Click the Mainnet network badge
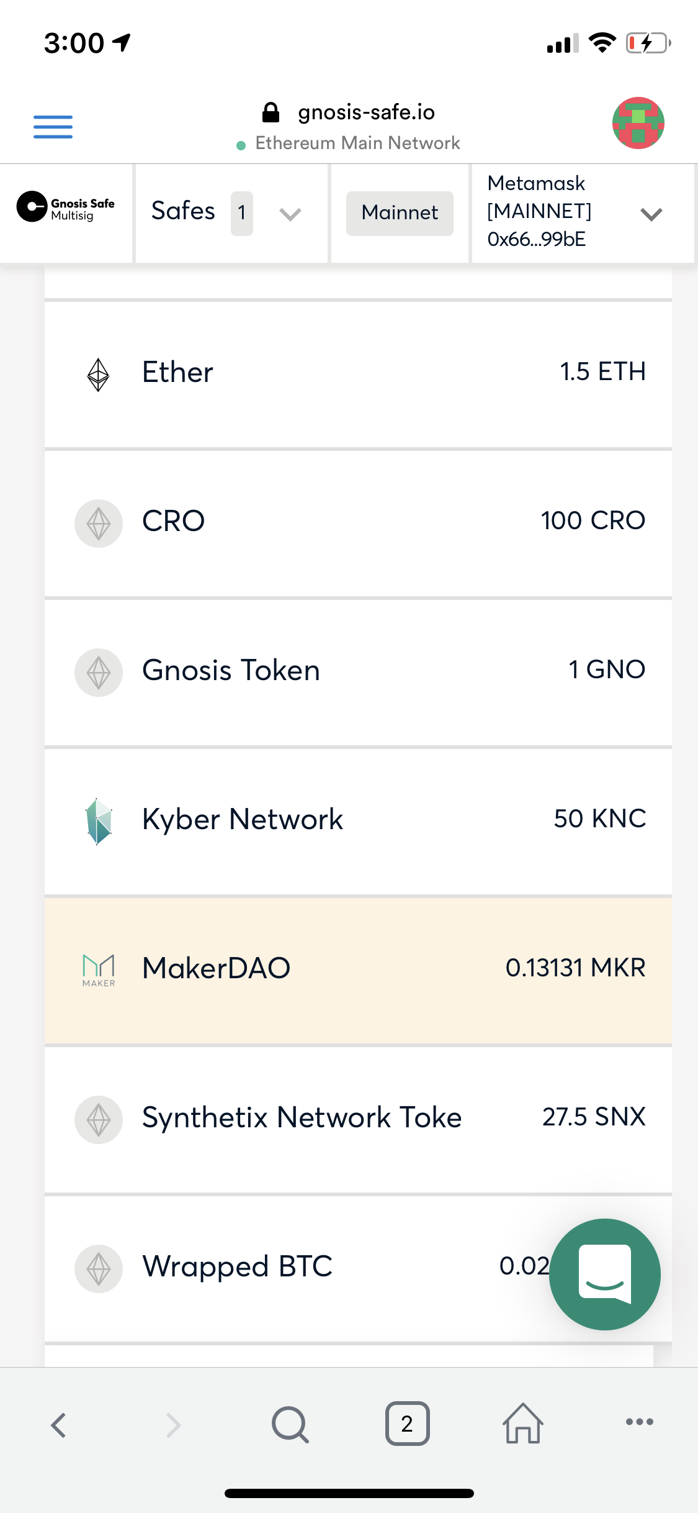This screenshot has height=1513, width=698. tap(400, 213)
